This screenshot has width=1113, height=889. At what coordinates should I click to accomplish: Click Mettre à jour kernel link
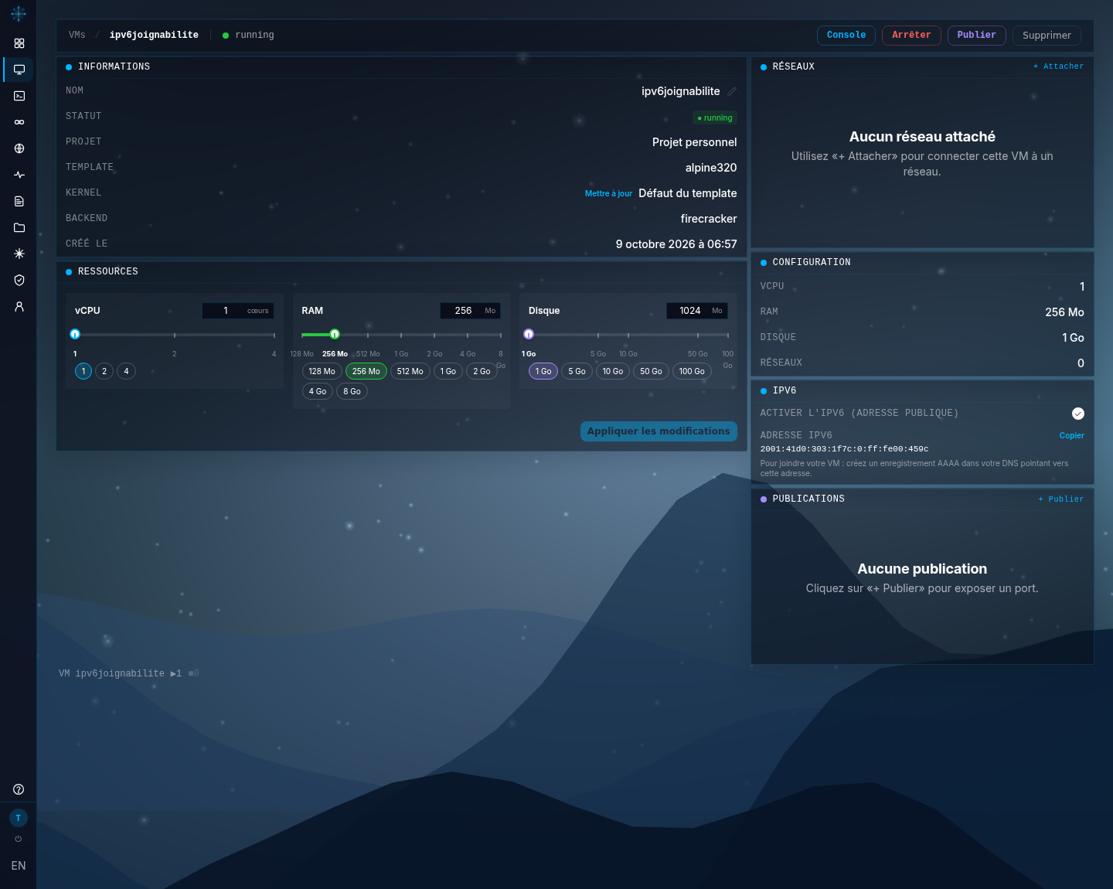(x=608, y=193)
